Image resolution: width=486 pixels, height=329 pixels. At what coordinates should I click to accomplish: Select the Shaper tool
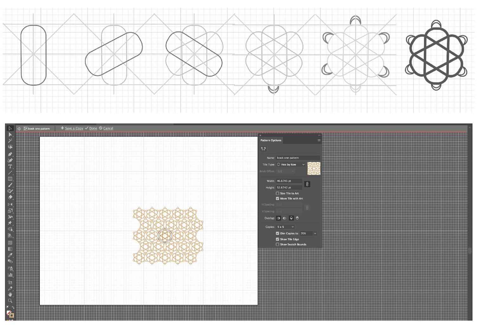point(10,191)
